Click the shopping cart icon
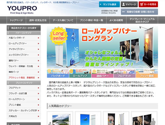 point(142,4)
